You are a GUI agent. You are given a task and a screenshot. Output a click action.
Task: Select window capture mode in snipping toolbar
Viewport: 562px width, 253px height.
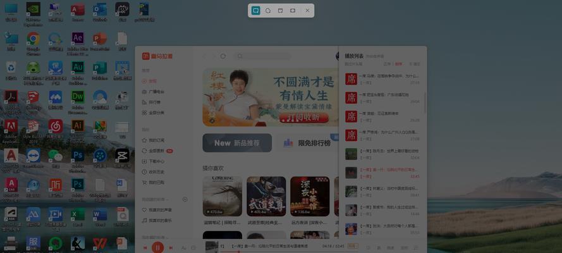pos(280,11)
